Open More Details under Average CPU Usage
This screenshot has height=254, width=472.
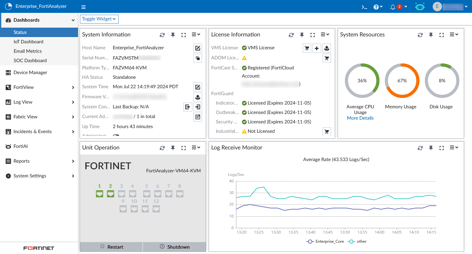point(360,118)
